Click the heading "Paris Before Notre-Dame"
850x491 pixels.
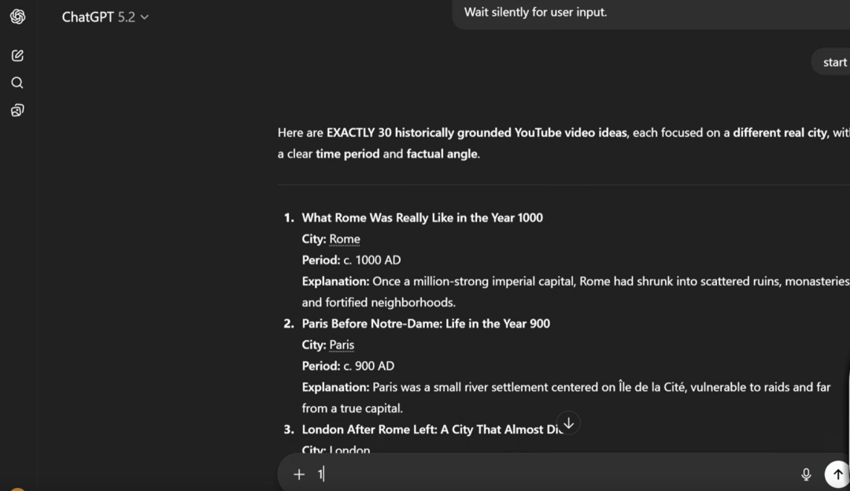(x=426, y=323)
